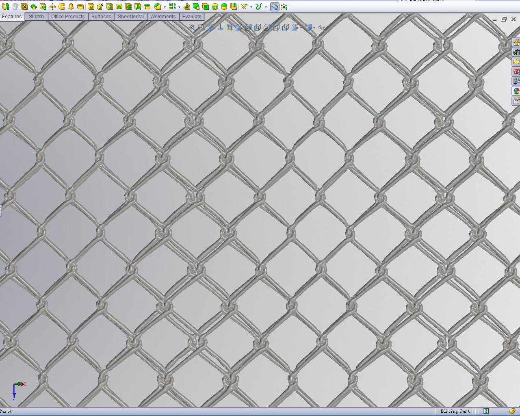Viewport: 520px width, 416px height.
Task: Open the Hole Wizard tool
Action: tap(100, 6)
